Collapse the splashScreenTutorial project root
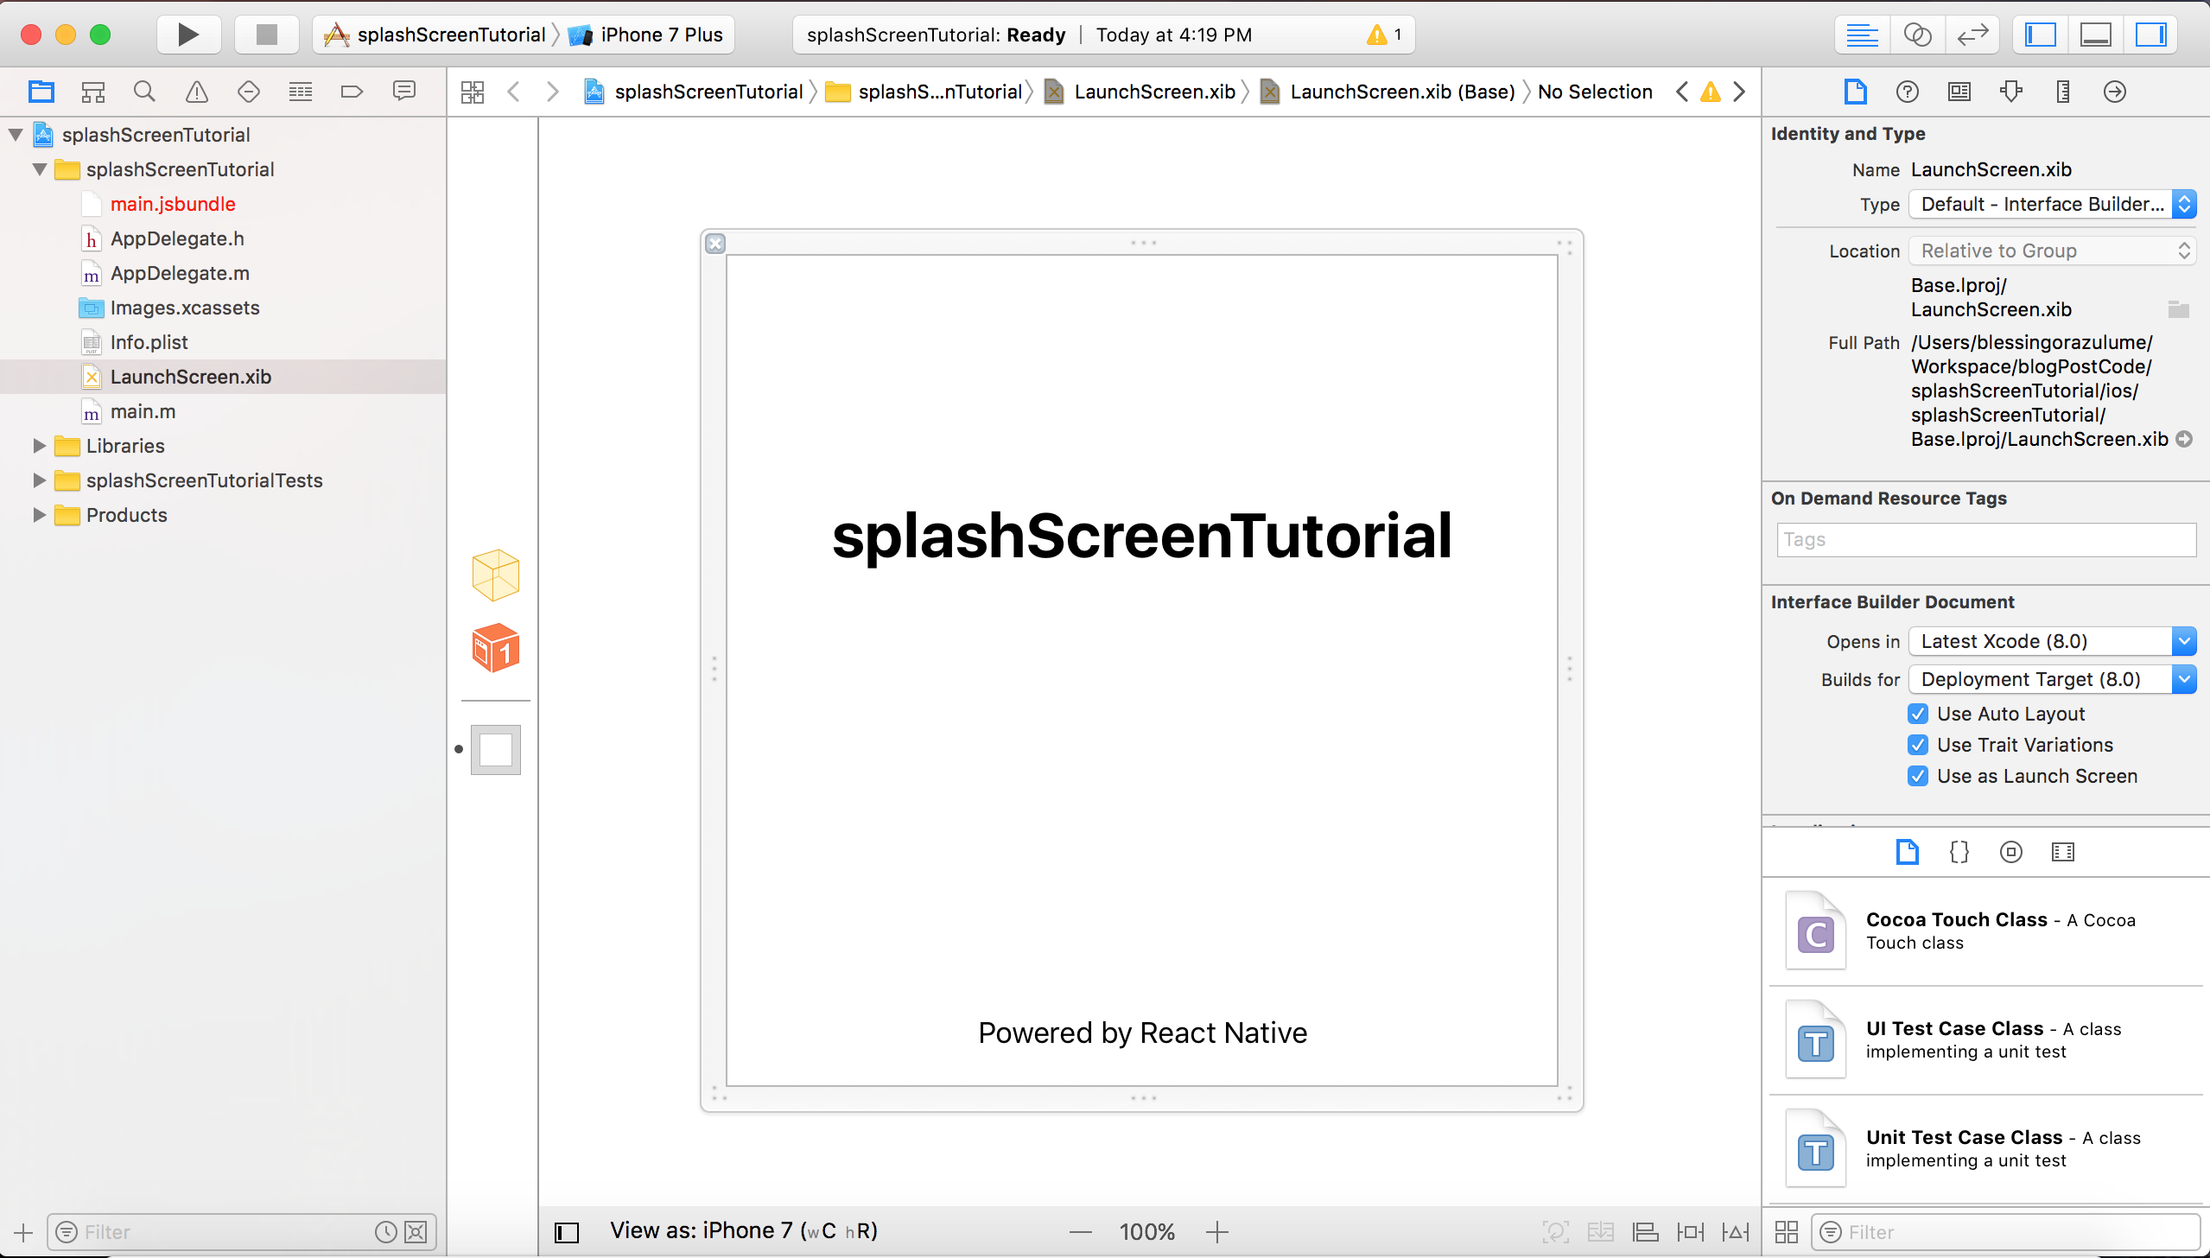This screenshot has width=2210, height=1258. [16, 135]
